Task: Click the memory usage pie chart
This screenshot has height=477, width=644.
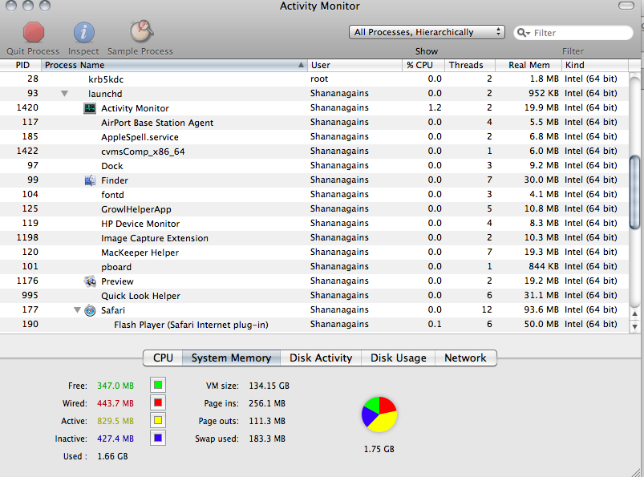Action: [379, 414]
